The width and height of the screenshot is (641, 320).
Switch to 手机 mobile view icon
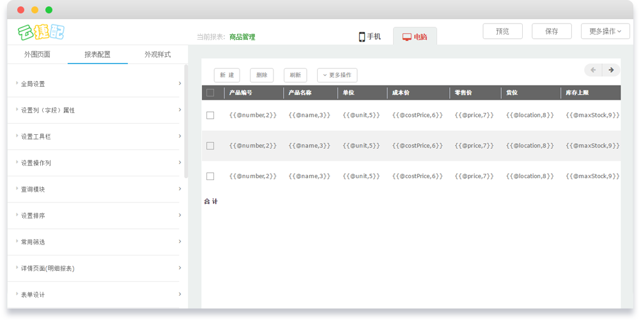pyautogui.click(x=362, y=37)
